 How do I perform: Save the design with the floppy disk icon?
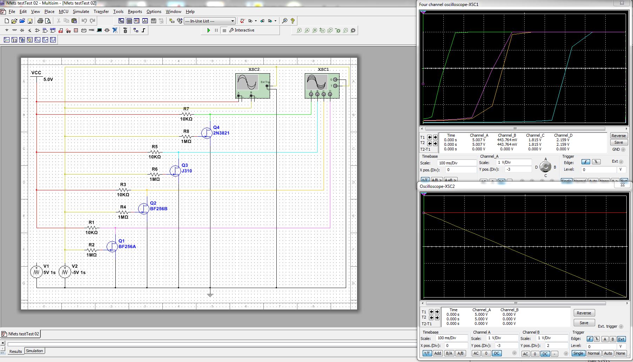(30, 21)
